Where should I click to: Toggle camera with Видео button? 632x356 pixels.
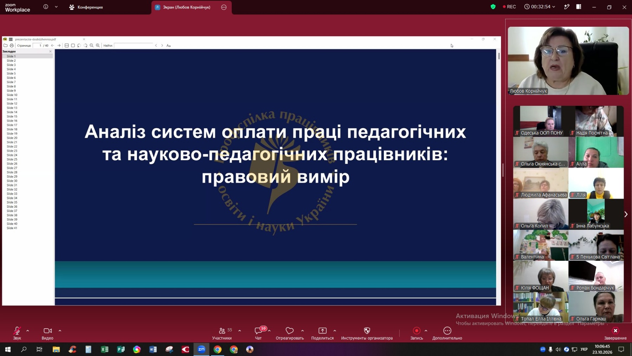click(x=47, y=333)
